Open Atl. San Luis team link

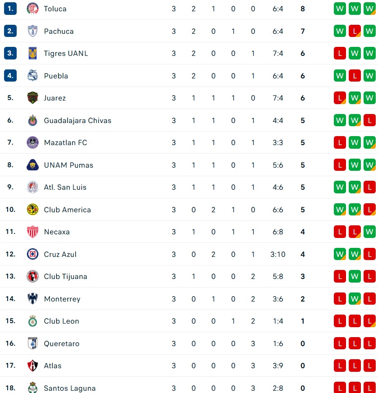tap(65, 187)
